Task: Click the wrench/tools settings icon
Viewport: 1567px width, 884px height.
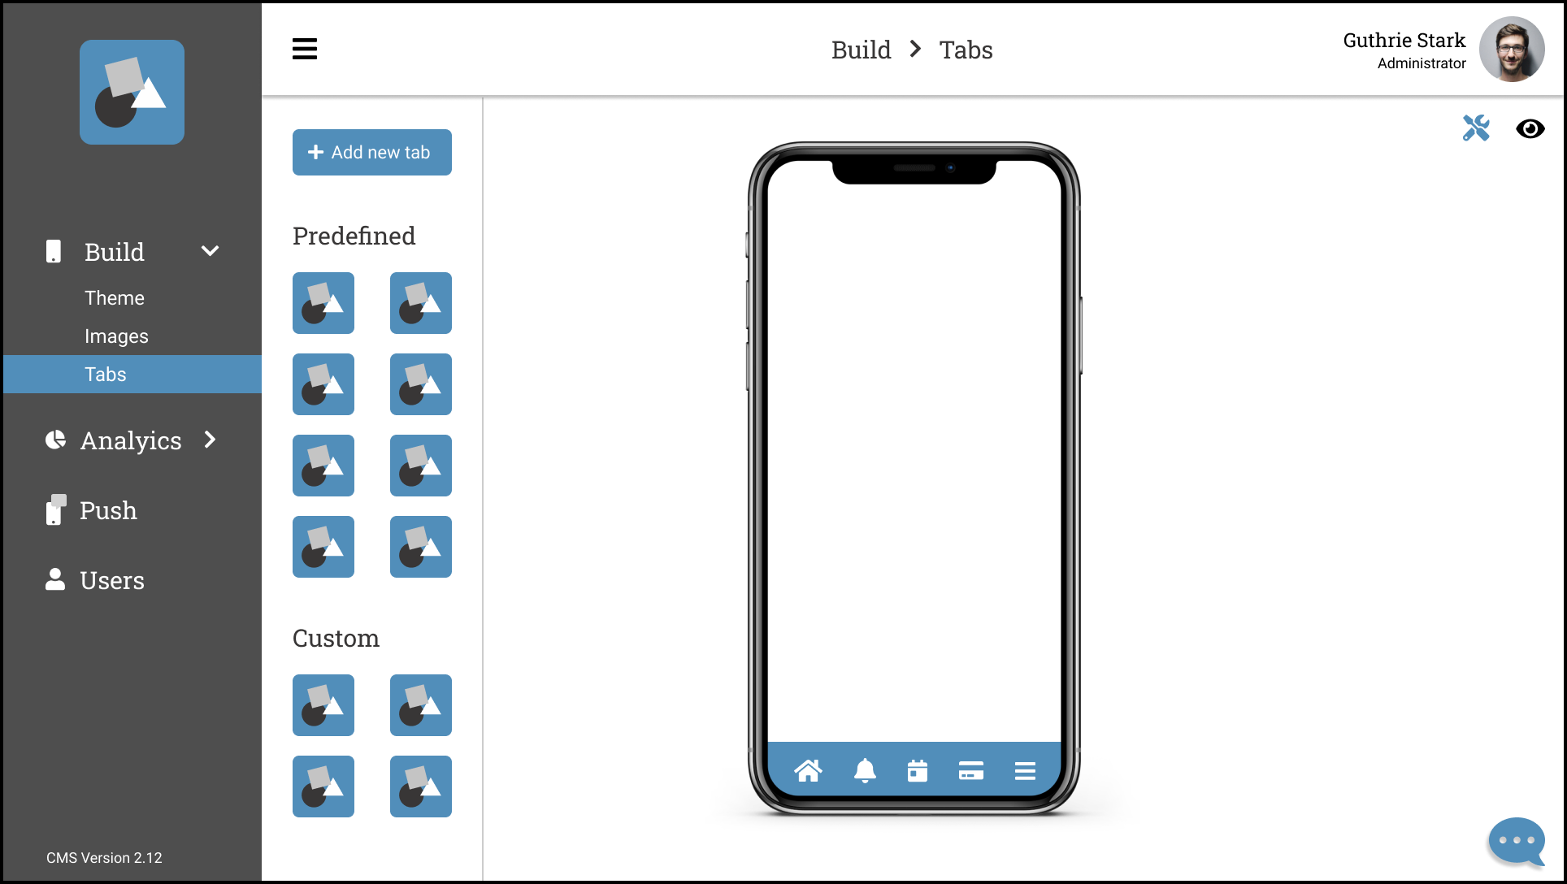Action: [x=1475, y=128]
